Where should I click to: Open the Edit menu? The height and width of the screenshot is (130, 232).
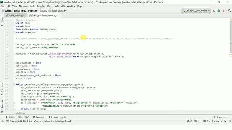click(8, 6)
